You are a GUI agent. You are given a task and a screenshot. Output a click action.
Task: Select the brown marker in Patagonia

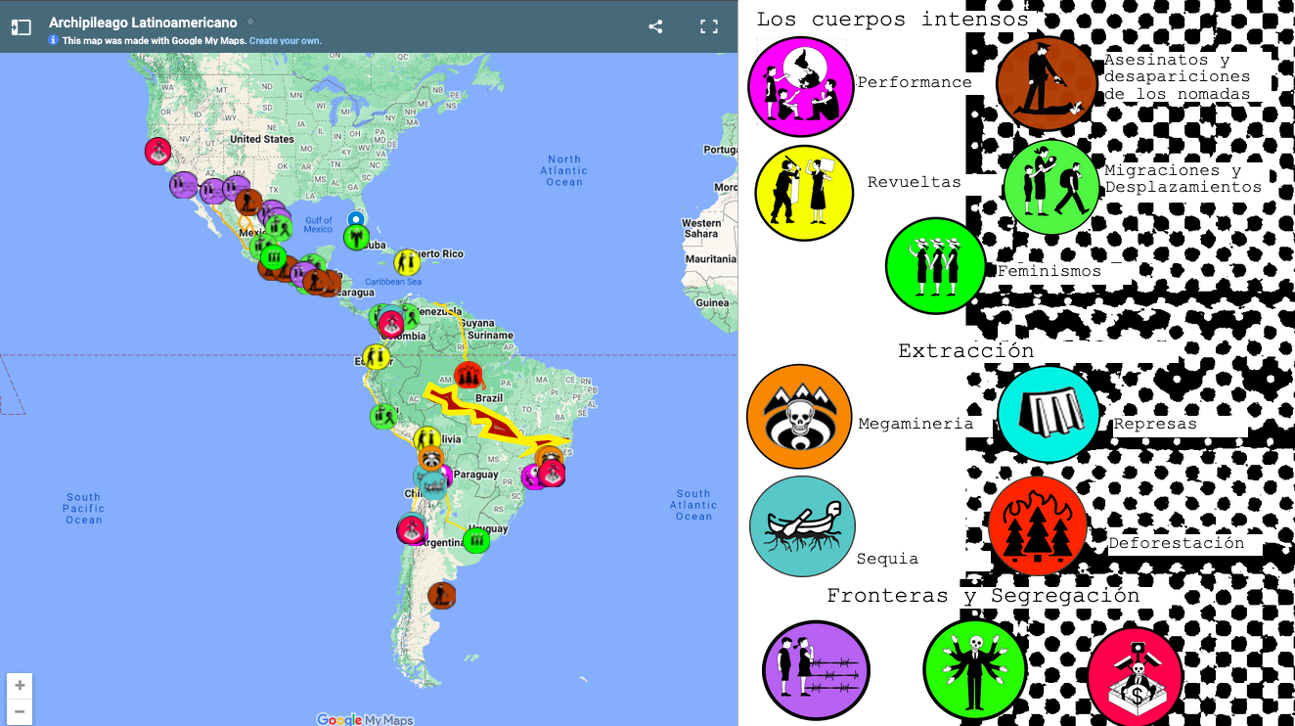tap(442, 595)
